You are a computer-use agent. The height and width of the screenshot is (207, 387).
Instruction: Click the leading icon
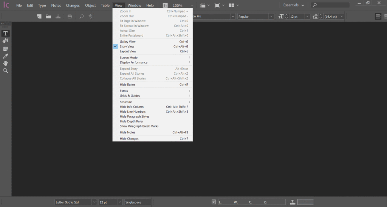tap(315, 17)
